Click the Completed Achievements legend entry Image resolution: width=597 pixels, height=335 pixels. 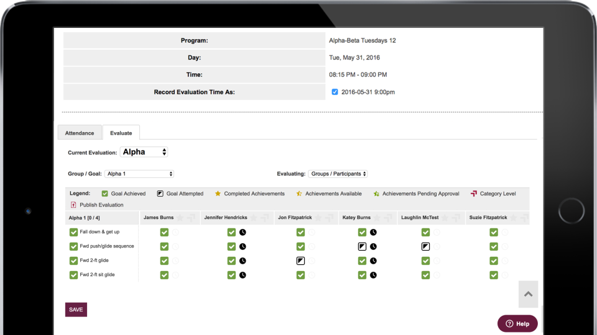coord(250,194)
